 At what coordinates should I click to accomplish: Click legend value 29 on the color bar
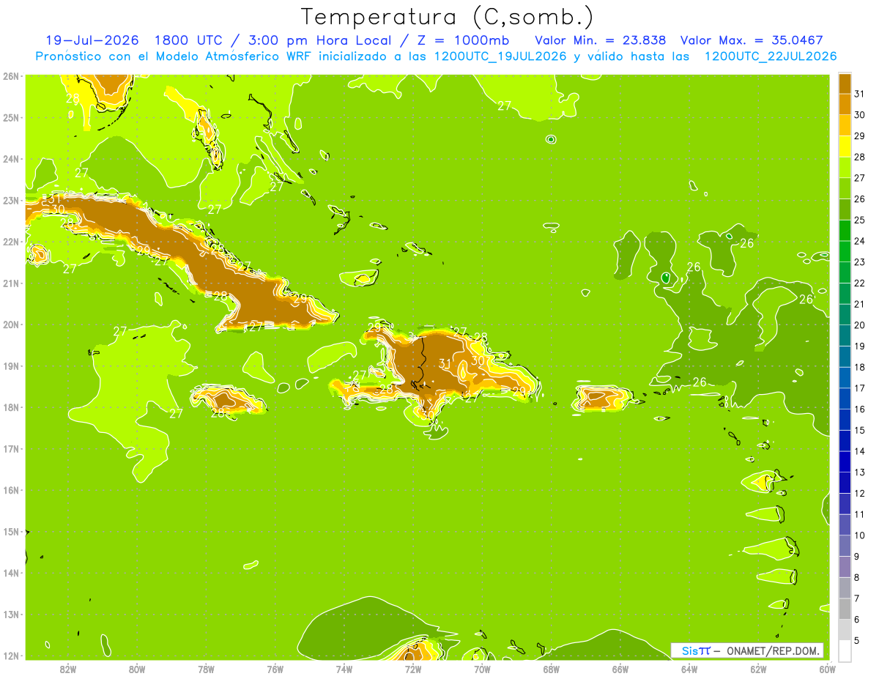pyautogui.click(x=860, y=136)
